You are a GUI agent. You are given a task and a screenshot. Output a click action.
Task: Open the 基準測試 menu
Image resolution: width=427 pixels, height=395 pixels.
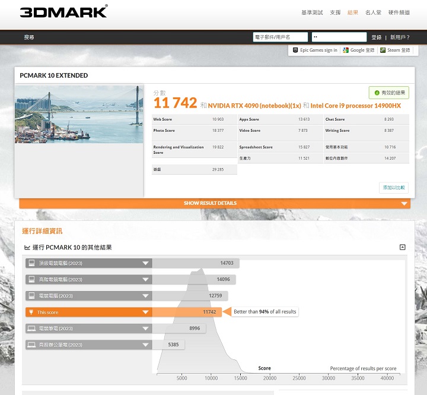[x=312, y=12]
